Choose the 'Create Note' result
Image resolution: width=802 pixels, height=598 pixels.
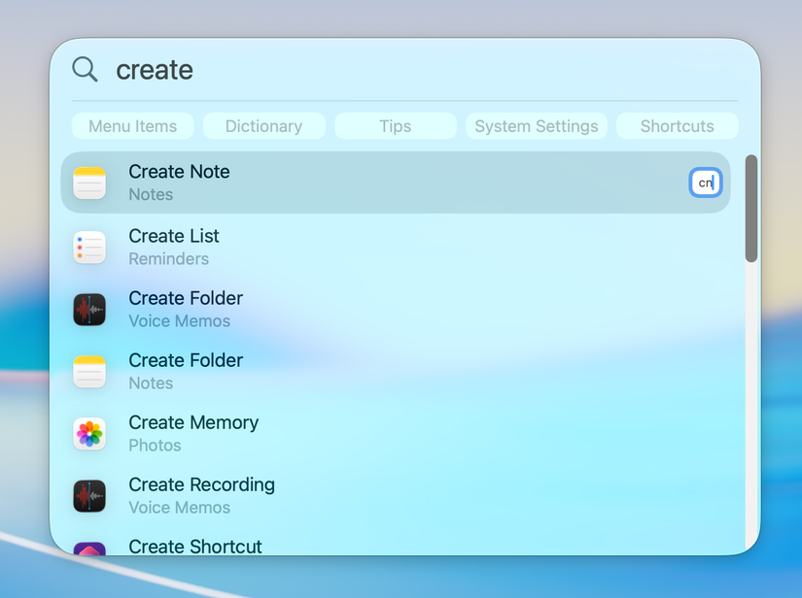pyautogui.click(x=396, y=183)
